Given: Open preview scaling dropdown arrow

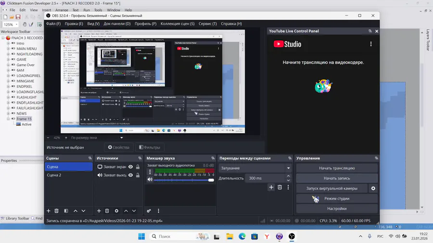Looking at the screenshot, I should tap(122, 137).
